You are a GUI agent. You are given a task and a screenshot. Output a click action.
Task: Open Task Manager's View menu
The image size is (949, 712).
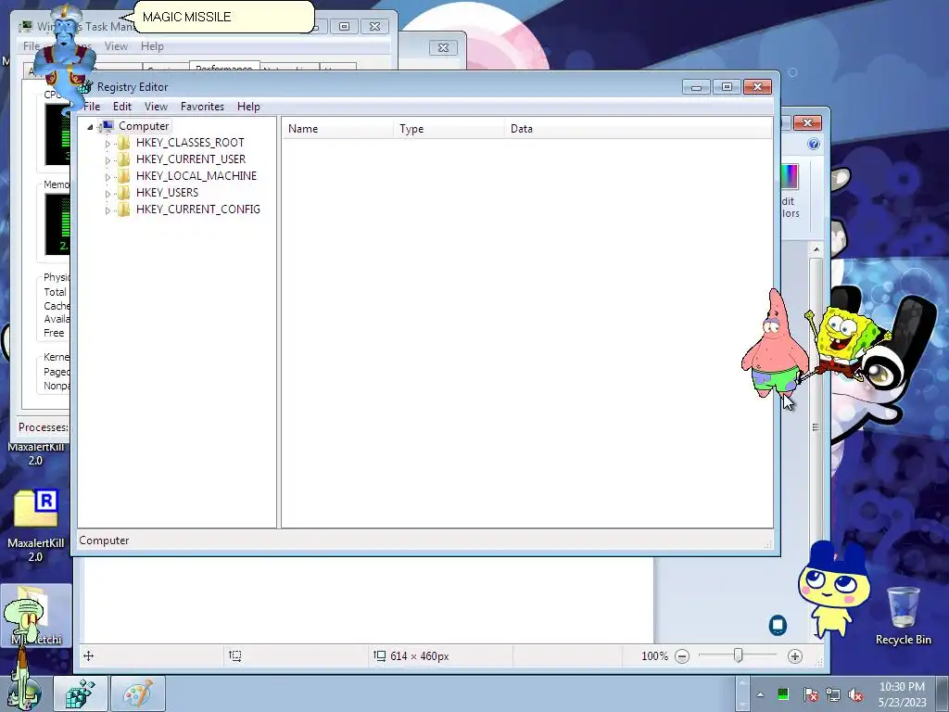tap(116, 46)
